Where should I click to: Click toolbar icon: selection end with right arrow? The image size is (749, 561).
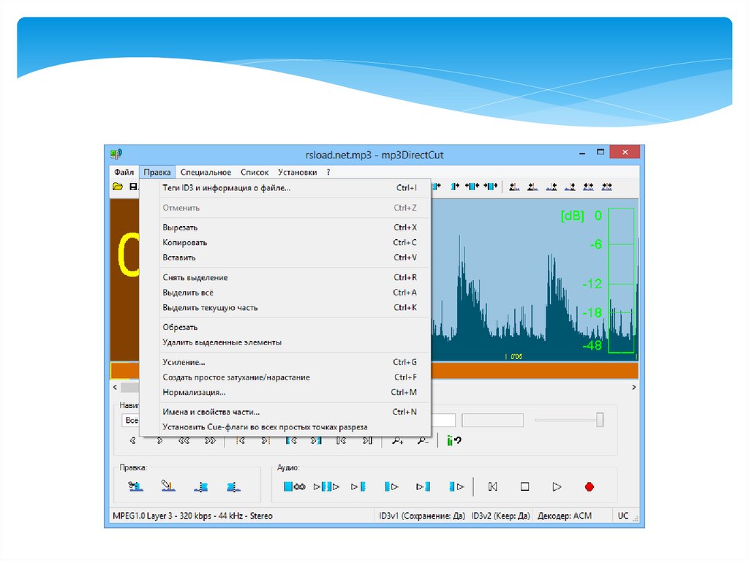pos(455,187)
